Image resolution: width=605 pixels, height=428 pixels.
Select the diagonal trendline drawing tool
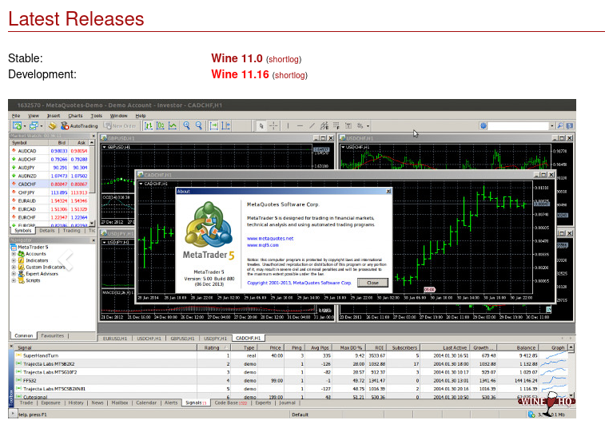click(312, 125)
